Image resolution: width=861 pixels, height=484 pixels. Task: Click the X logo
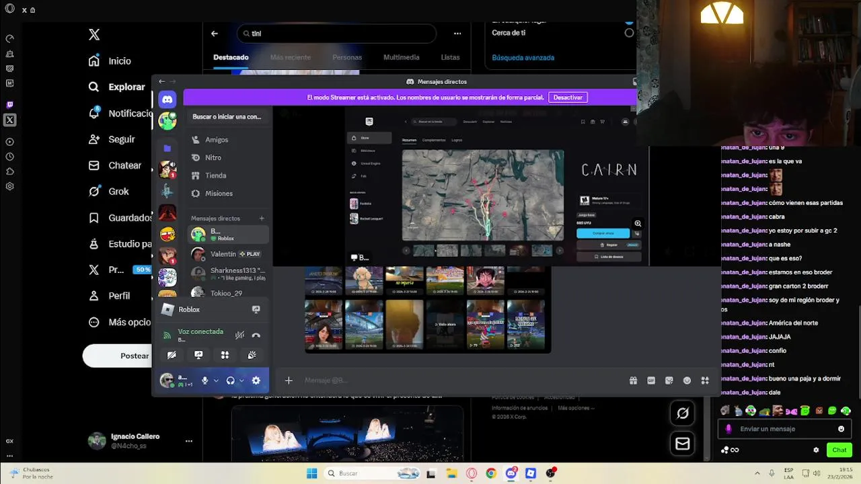[x=94, y=35]
